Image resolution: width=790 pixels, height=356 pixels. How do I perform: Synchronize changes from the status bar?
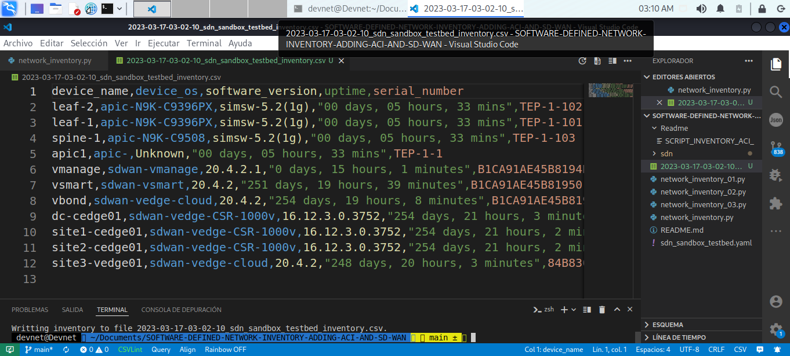[x=66, y=350]
